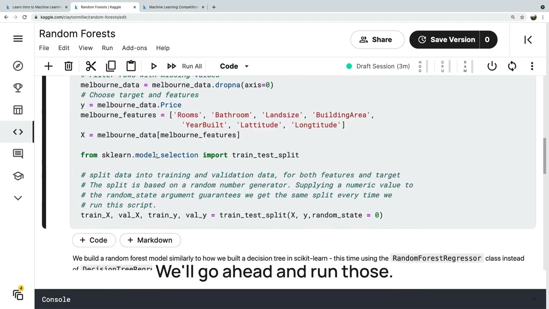Go forward in browser
549x309 pixels.
coord(15,17)
